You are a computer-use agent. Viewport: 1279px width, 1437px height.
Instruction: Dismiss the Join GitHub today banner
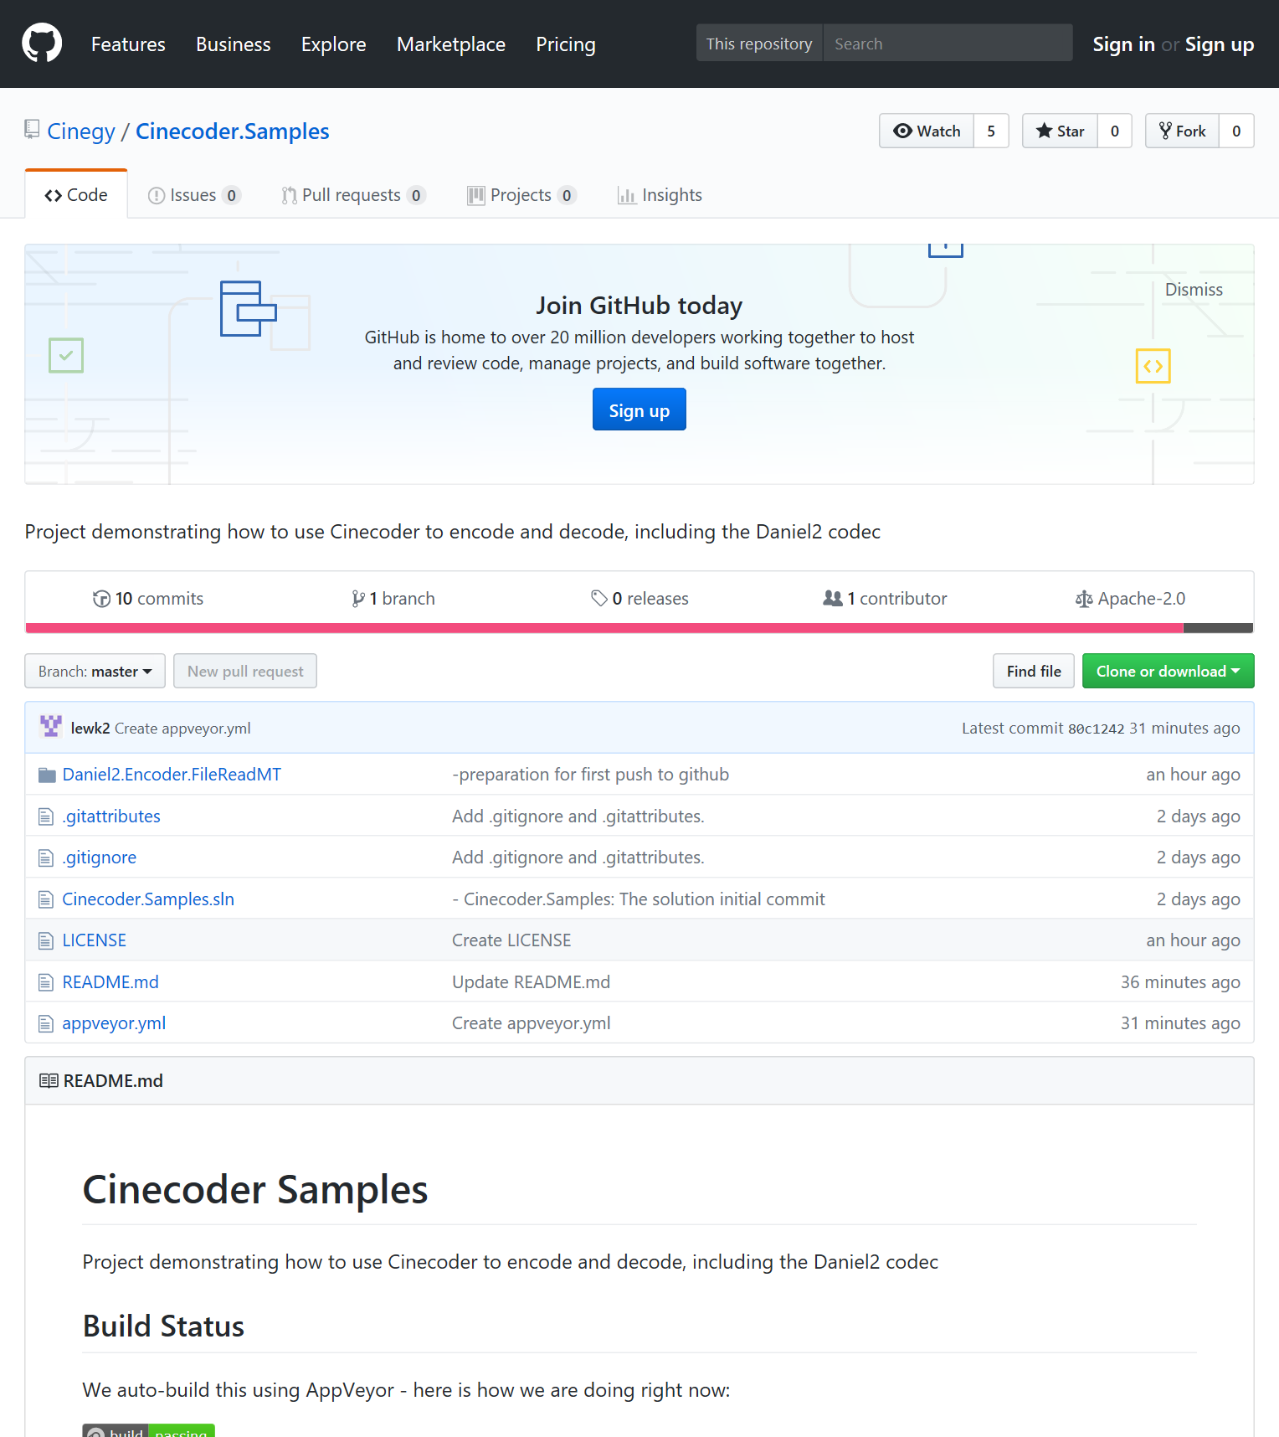pyautogui.click(x=1194, y=290)
